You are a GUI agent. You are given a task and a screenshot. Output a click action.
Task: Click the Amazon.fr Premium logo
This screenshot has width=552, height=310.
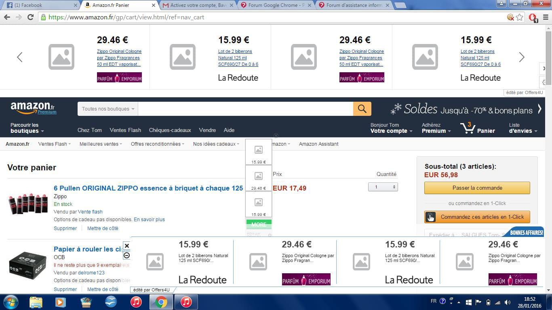(34, 108)
